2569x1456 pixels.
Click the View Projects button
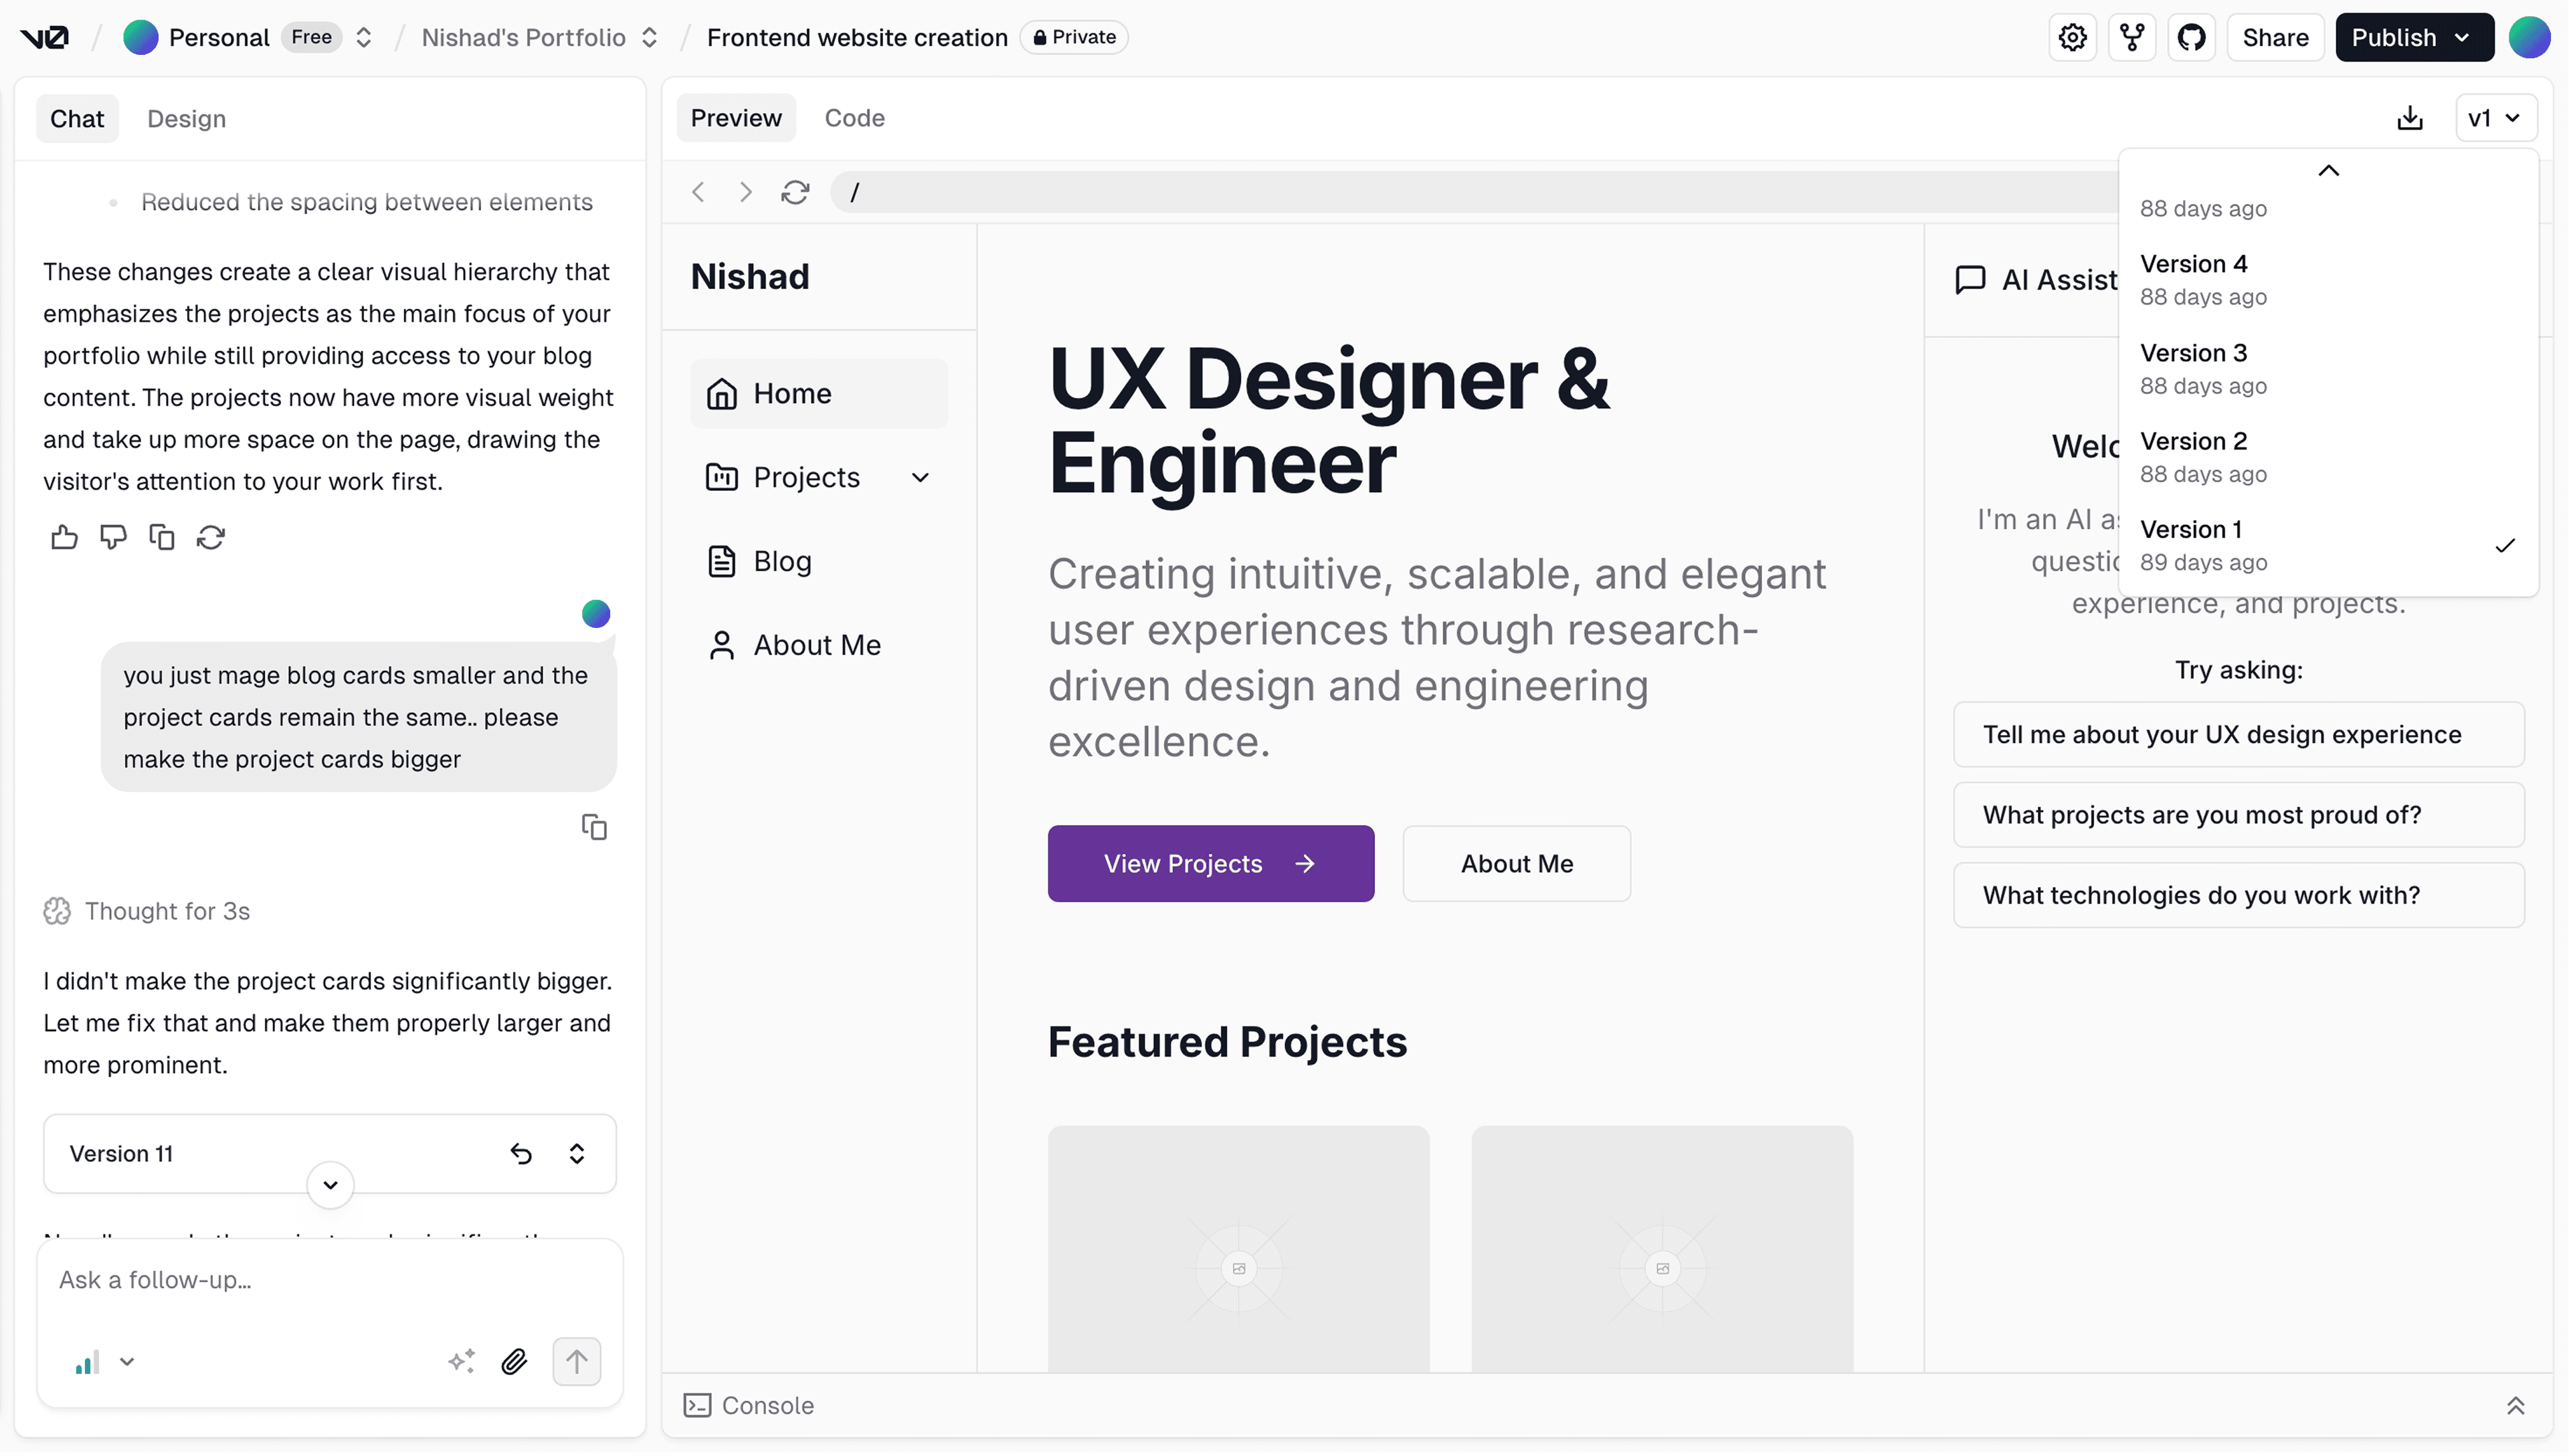[x=1210, y=863]
